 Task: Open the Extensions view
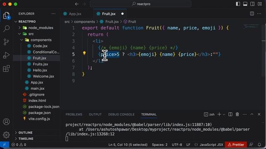click(x=6, y=69)
